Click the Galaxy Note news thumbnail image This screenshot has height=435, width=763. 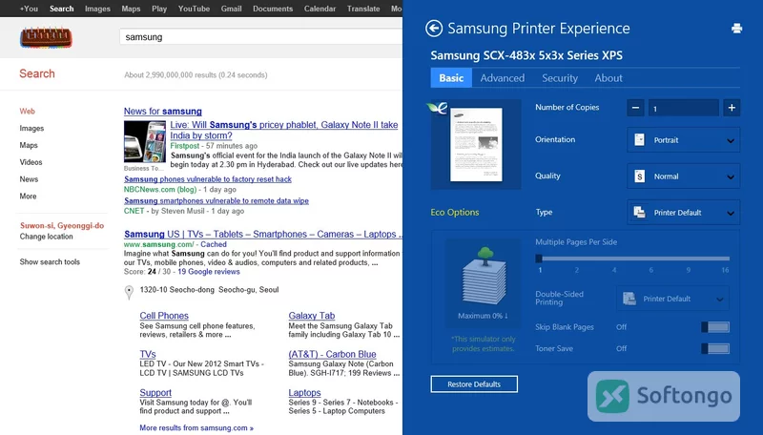point(145,141)
